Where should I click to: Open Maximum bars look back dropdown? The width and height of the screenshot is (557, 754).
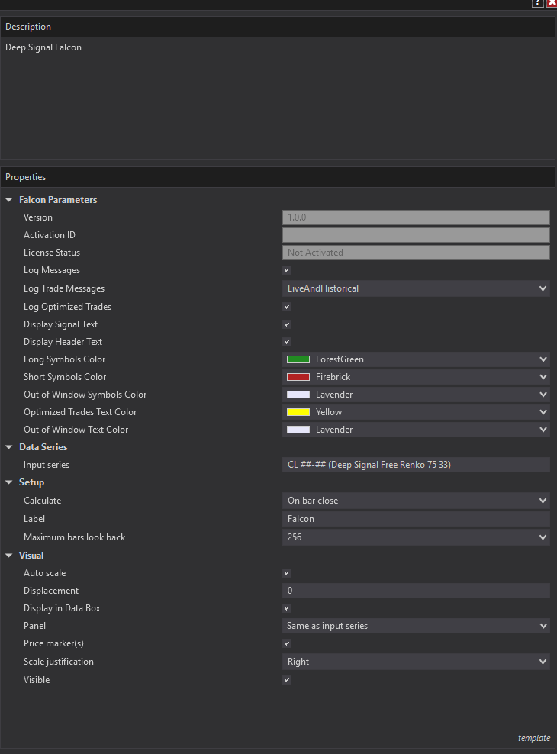coord(416,537)
